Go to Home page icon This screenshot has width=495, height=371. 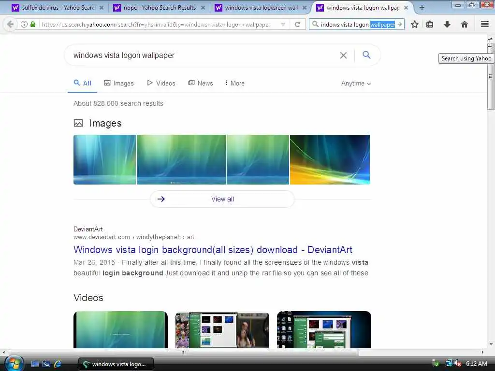tap(465, 24)
